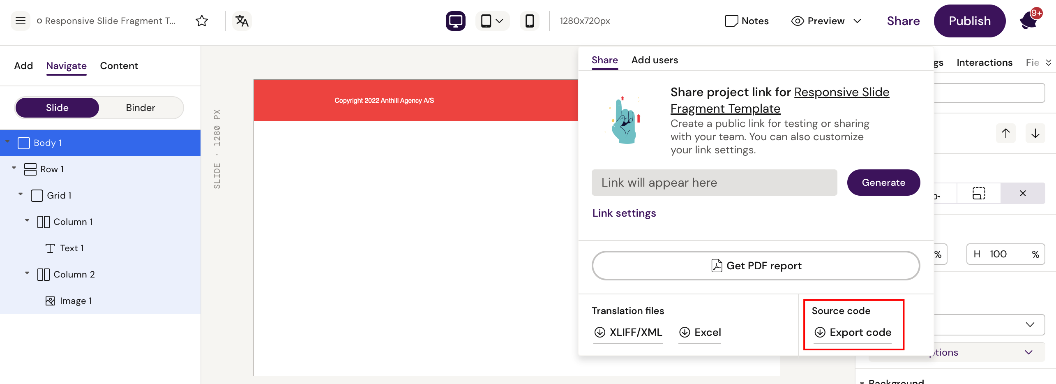Expand the Preview options dropdown

tap(857, 21)
